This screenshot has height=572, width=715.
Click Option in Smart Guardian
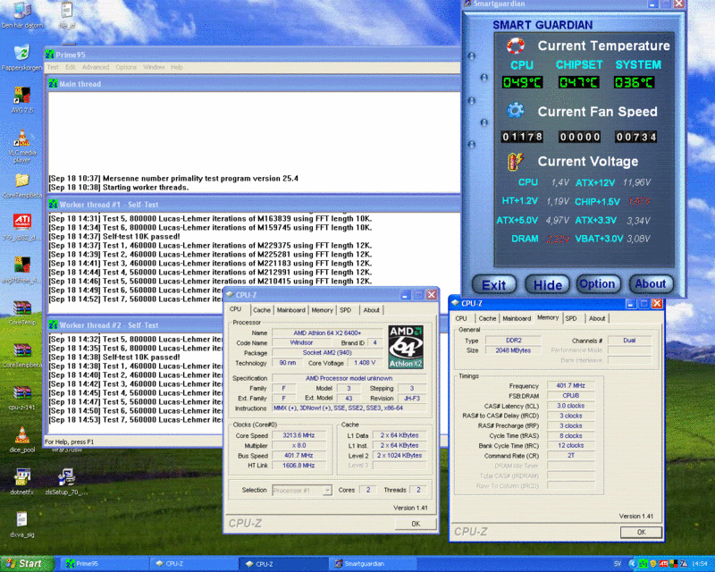[598, 284]
